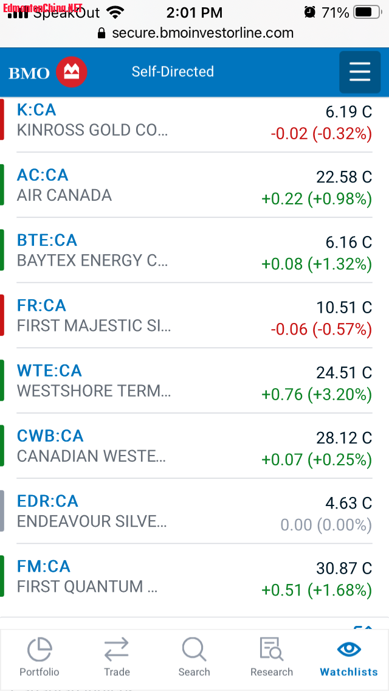Select the BTE:CA ticker symbol
Viewport: 389px width, 691px height.
coord(47,240)
